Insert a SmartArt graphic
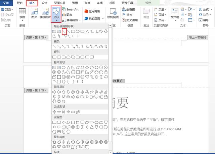The image size is (215, 154). coord(70,9)
